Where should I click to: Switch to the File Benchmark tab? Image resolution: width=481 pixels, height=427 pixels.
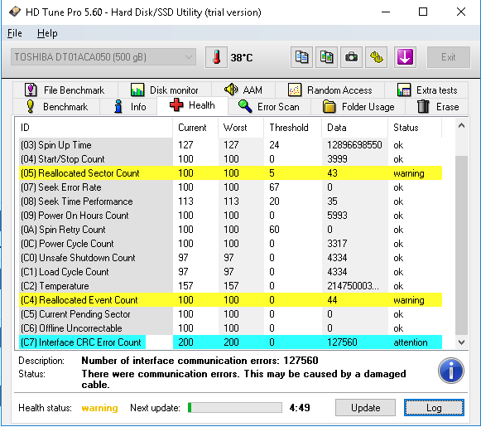[x=65, y=90]
